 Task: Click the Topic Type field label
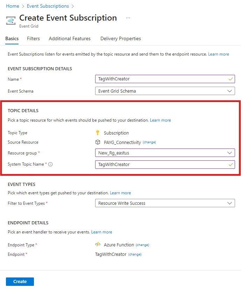[17, 133]
